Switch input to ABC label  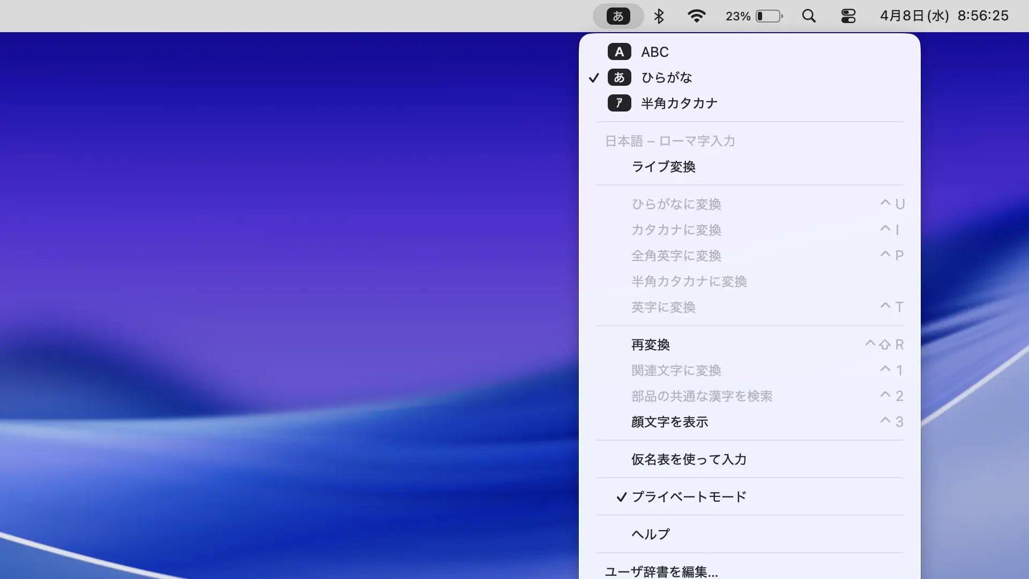click(655, 52)
